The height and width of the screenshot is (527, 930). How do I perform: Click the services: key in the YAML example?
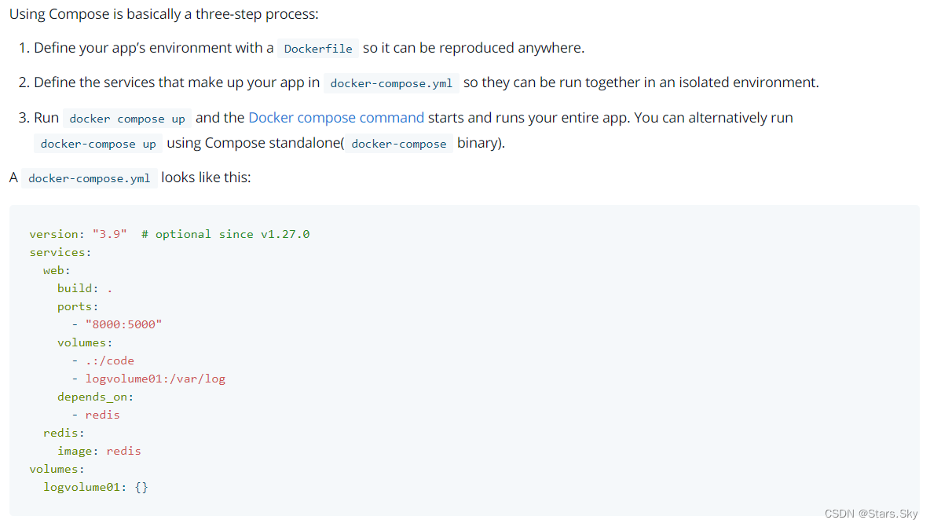60,251
